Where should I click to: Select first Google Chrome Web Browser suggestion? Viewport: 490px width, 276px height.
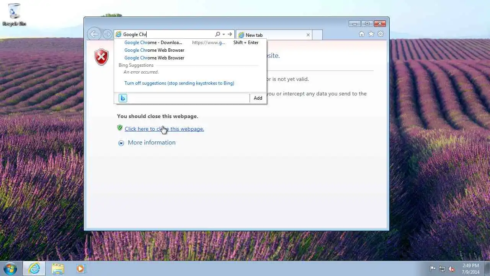[190, 50]
